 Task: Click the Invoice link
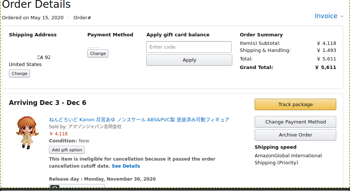click(326, 16)
